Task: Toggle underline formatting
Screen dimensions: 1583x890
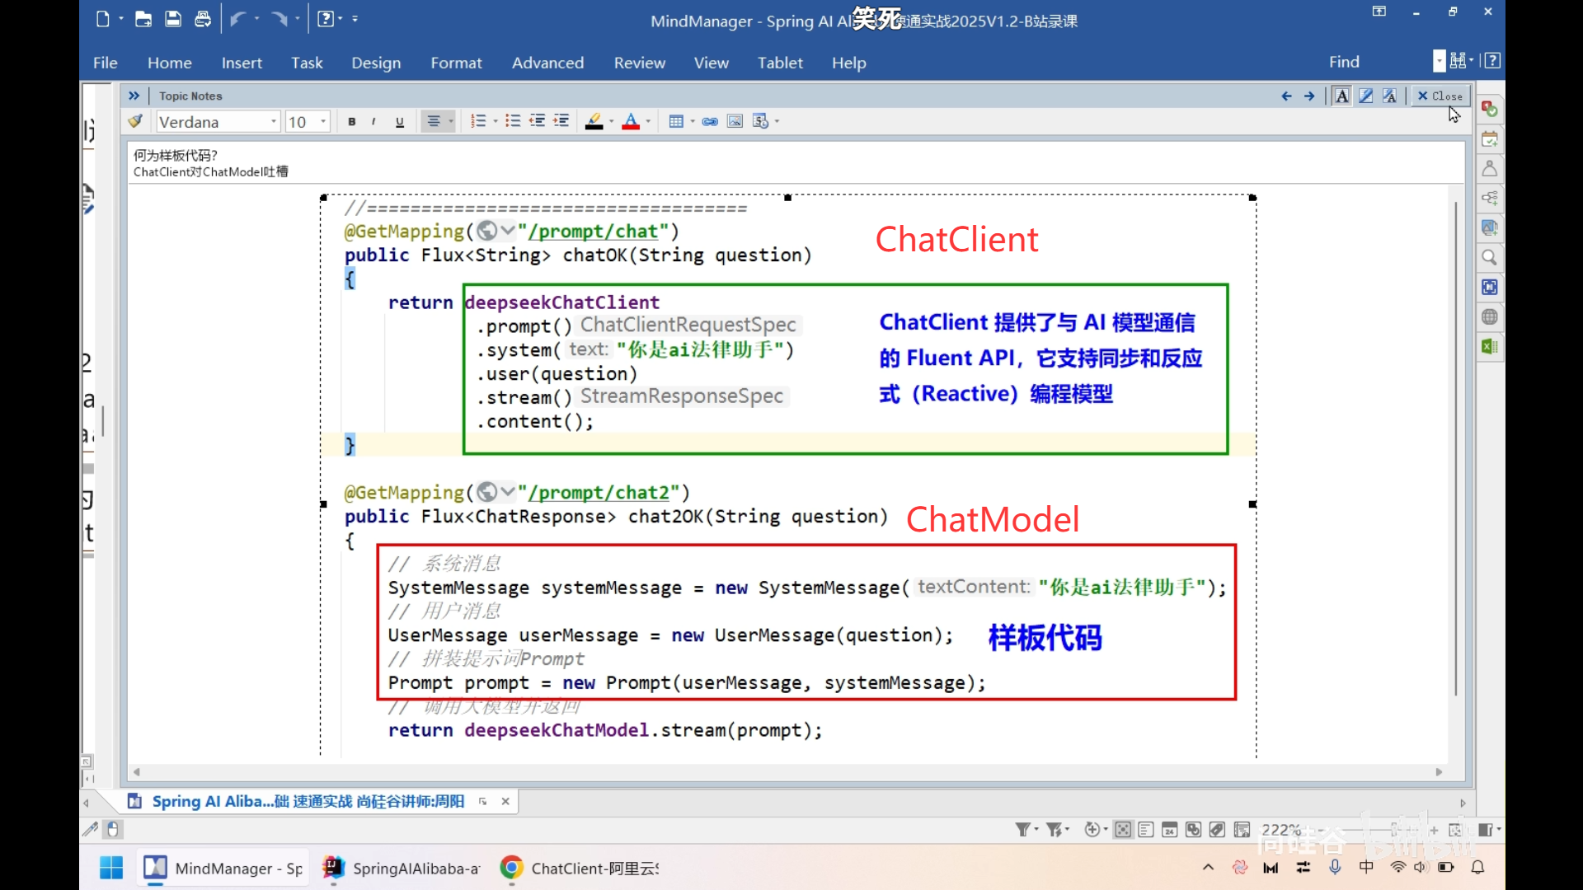Action: (x=400, y=122)
